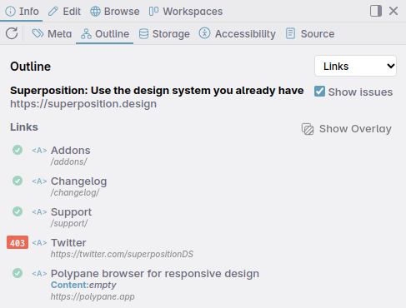The image size is (406, 308).
Task: Open the https://superposition.design URL
Action: tap(83, 104)
